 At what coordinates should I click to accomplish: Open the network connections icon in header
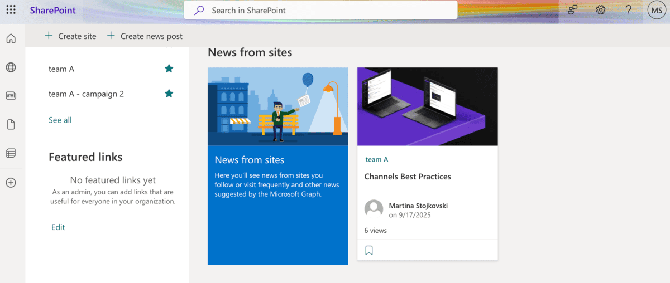pyautogui.click(x=573, y=10)
